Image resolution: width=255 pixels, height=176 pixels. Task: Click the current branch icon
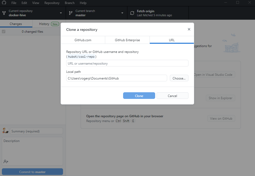point(71,13)
